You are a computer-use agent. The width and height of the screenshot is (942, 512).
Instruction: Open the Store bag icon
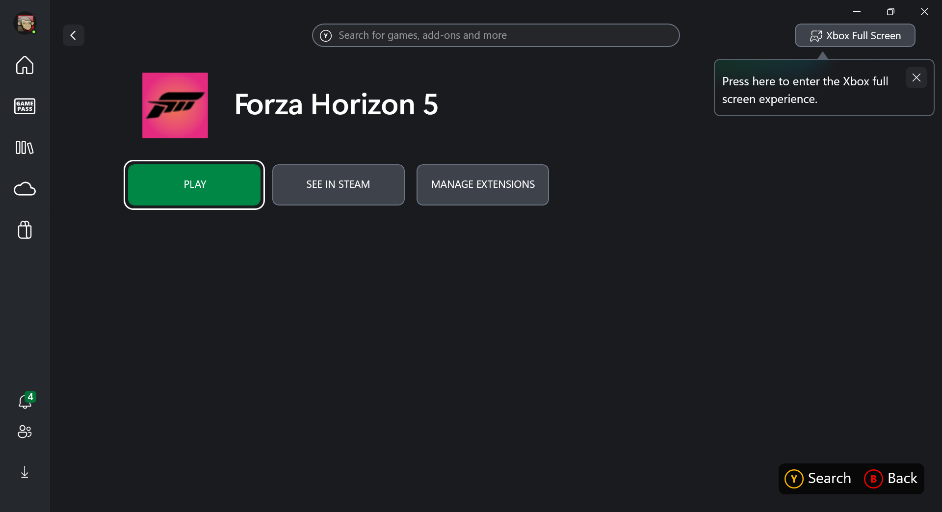pos(25,230)
